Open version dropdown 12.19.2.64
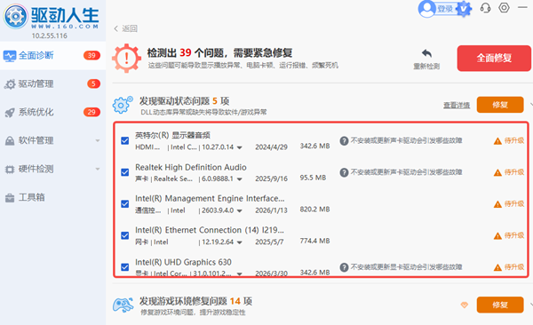Screen dimensions: 533x325 (x=240, y=242)
